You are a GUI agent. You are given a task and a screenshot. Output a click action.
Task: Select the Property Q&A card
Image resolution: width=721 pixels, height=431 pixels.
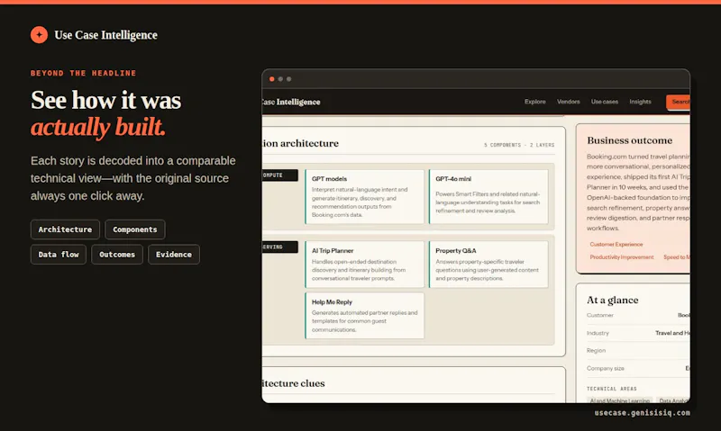coord(488,265)
